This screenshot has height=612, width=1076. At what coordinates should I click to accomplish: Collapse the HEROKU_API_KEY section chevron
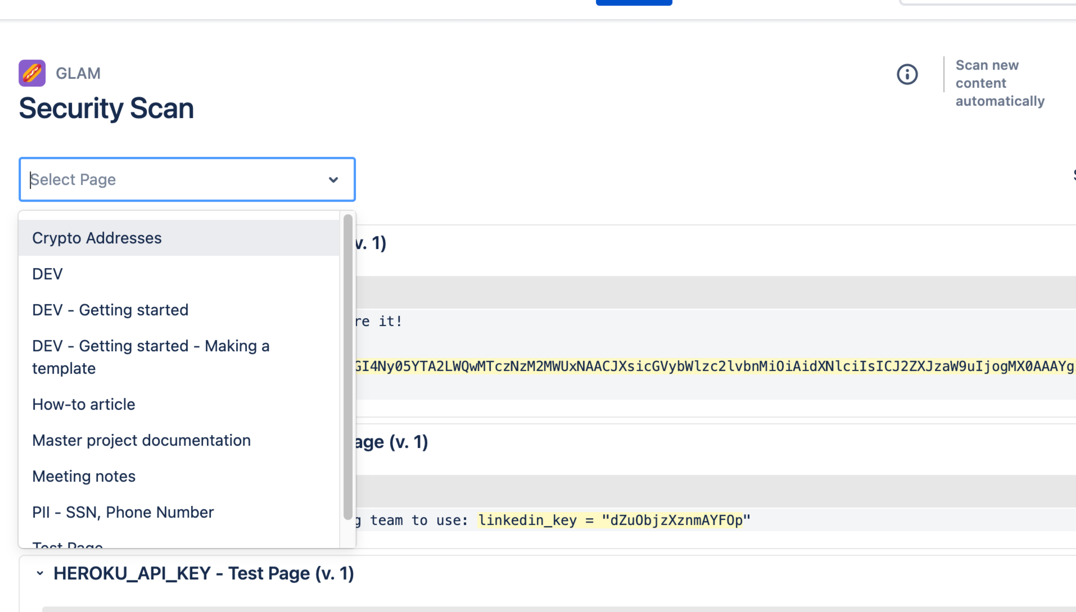pyautogui.click(x=40, y=573)
